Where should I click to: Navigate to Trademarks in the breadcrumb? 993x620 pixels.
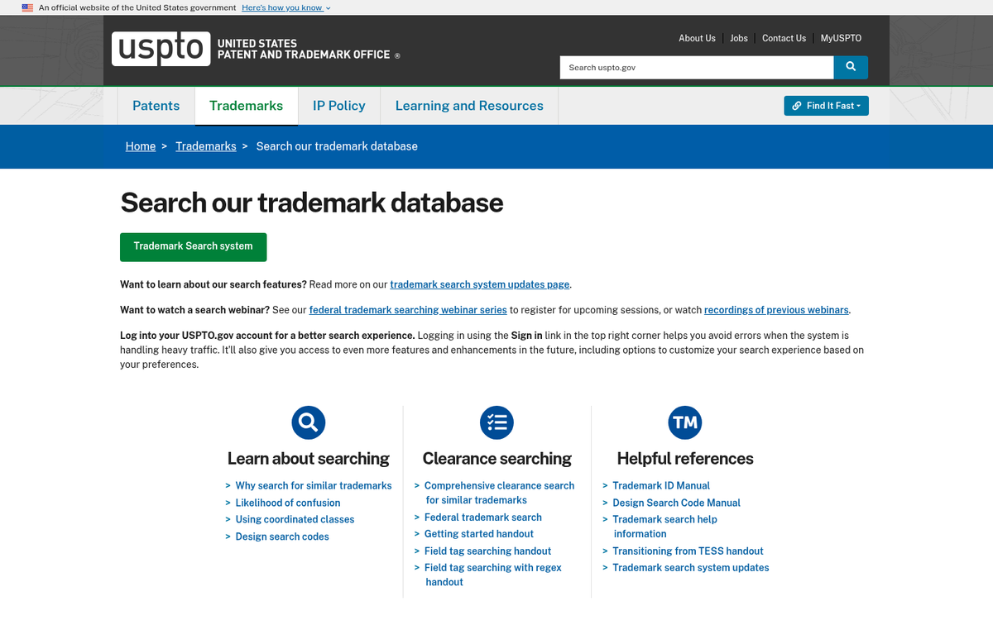tap(205, 146)
